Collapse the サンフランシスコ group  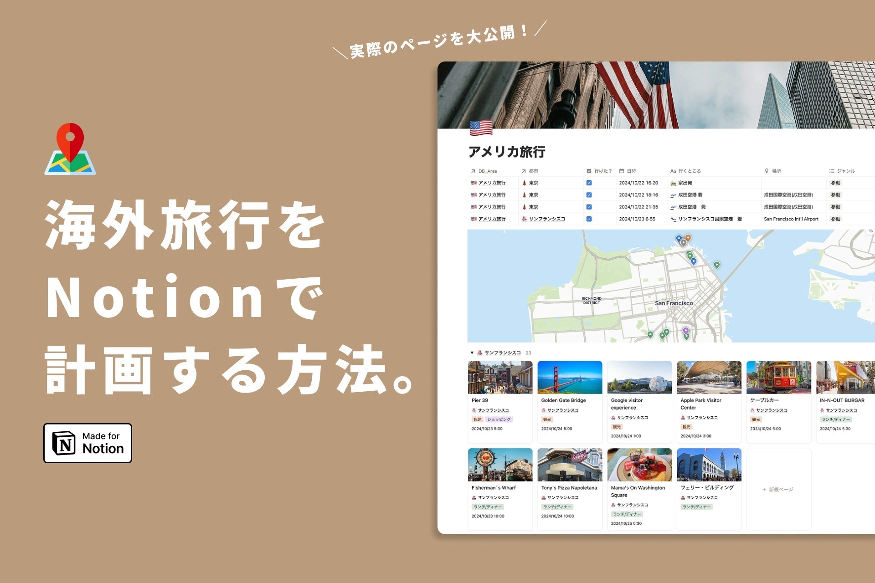click(471, 352)
